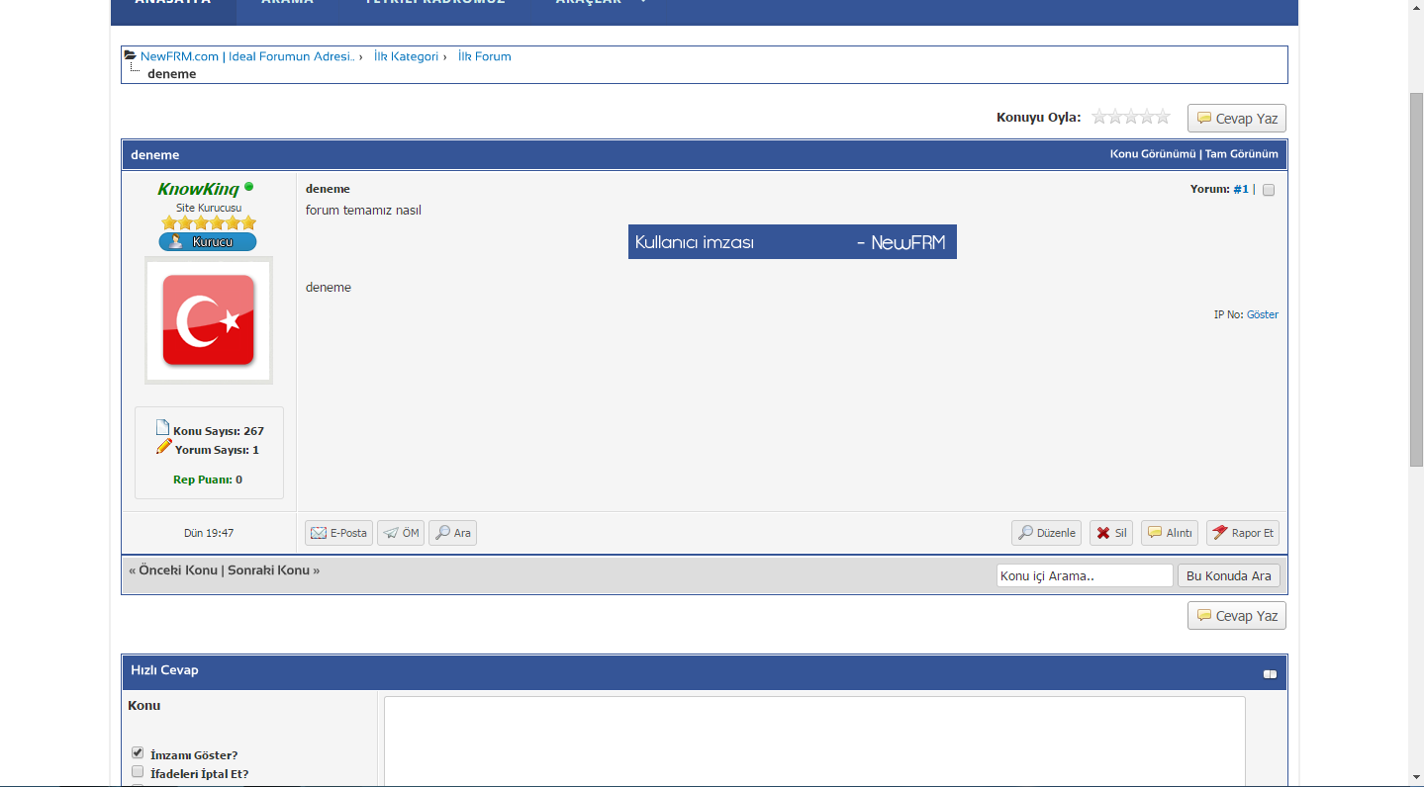Viewport: 1424px width, 787px height.
Task: Report the post with Rapor Et
Action: click(1242, 533)
